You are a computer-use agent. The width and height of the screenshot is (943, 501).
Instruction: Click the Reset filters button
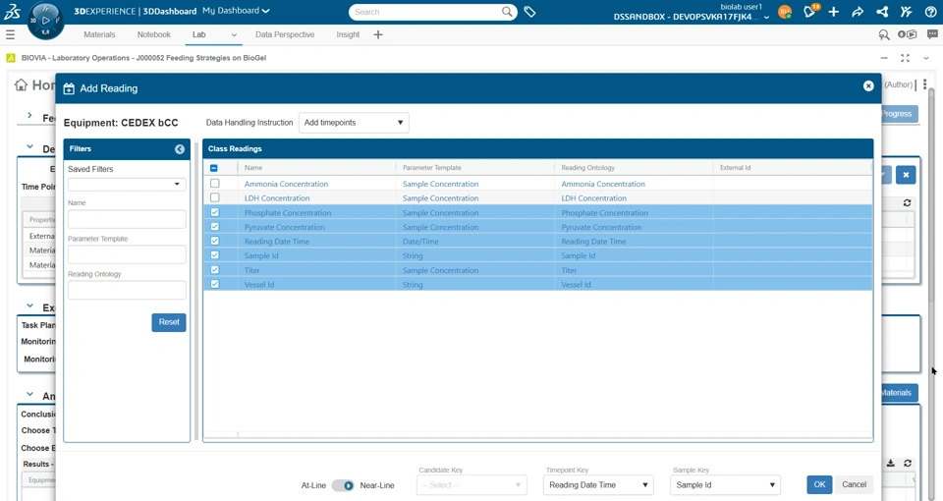pyautogui.click(x=169, y=322)
